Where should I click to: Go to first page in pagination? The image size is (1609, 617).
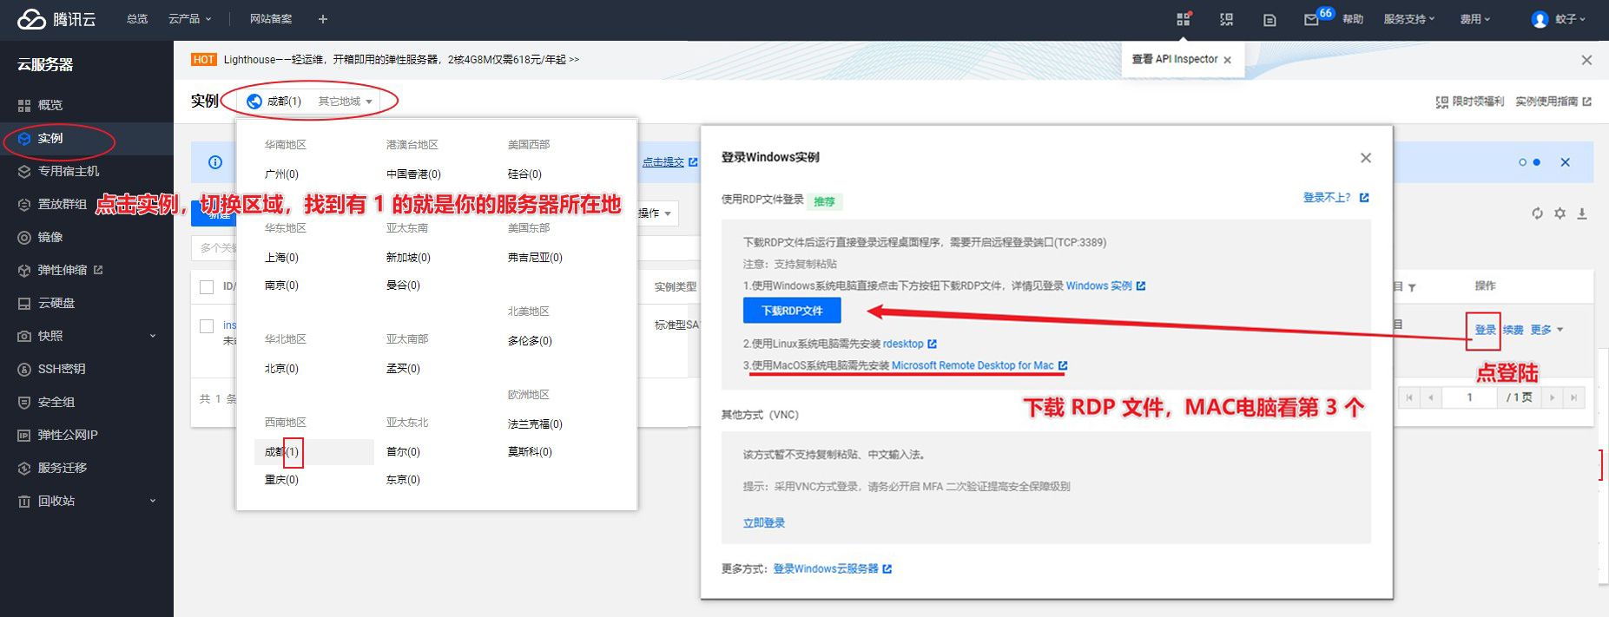(x=1409, y=397)
